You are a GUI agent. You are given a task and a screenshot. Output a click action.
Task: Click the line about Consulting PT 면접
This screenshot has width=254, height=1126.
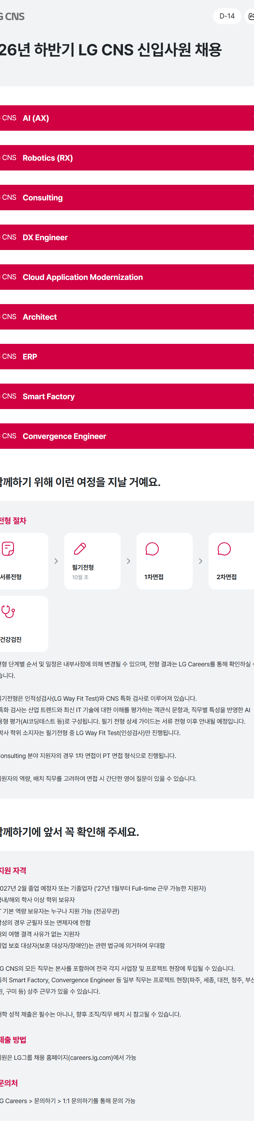(88, 756)
